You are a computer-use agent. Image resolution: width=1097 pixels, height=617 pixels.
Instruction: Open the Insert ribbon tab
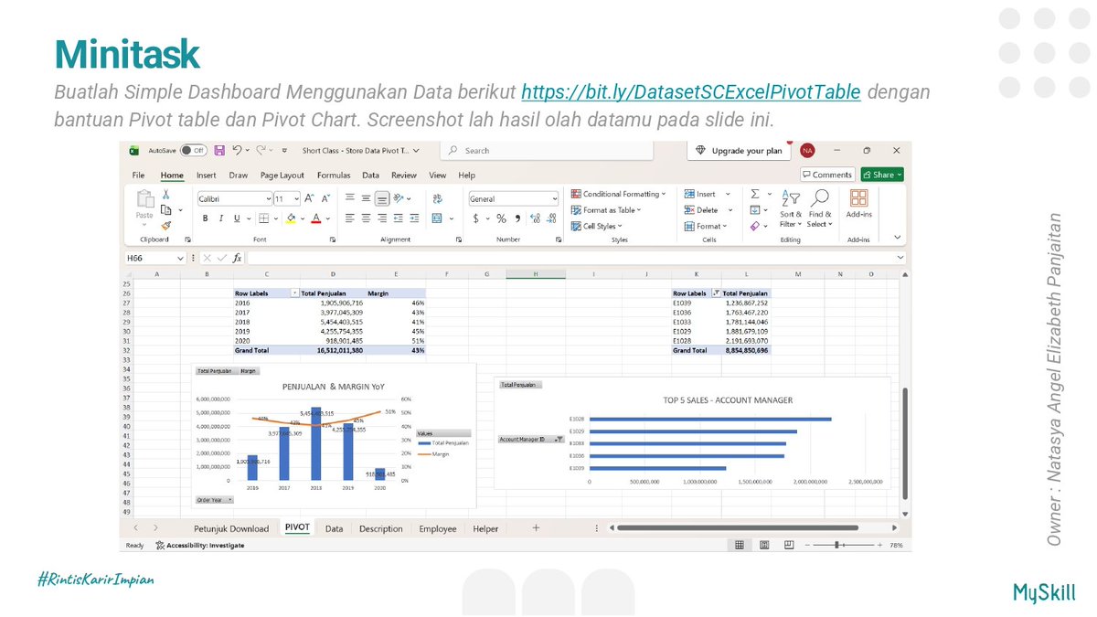pyautogui.click(x=207, y=175)
